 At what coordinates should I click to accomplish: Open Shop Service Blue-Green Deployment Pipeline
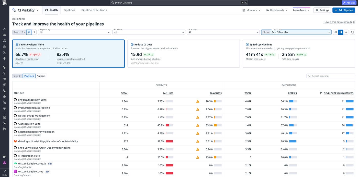(x=44, y=148)
